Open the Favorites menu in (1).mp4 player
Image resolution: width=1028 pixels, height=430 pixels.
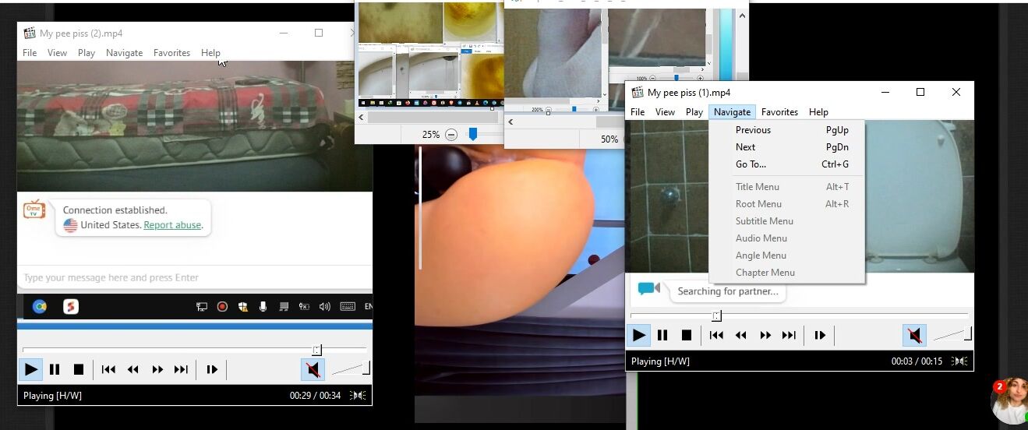pyautogui.click(x=779, y=112)
